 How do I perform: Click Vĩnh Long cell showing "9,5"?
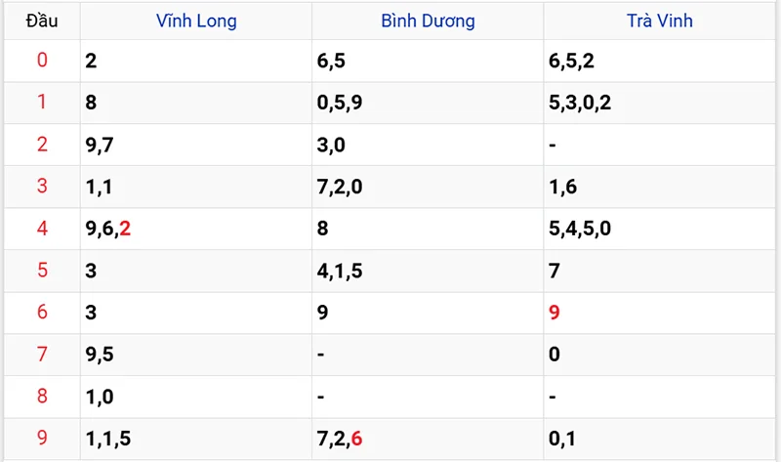tap(100, 355)
